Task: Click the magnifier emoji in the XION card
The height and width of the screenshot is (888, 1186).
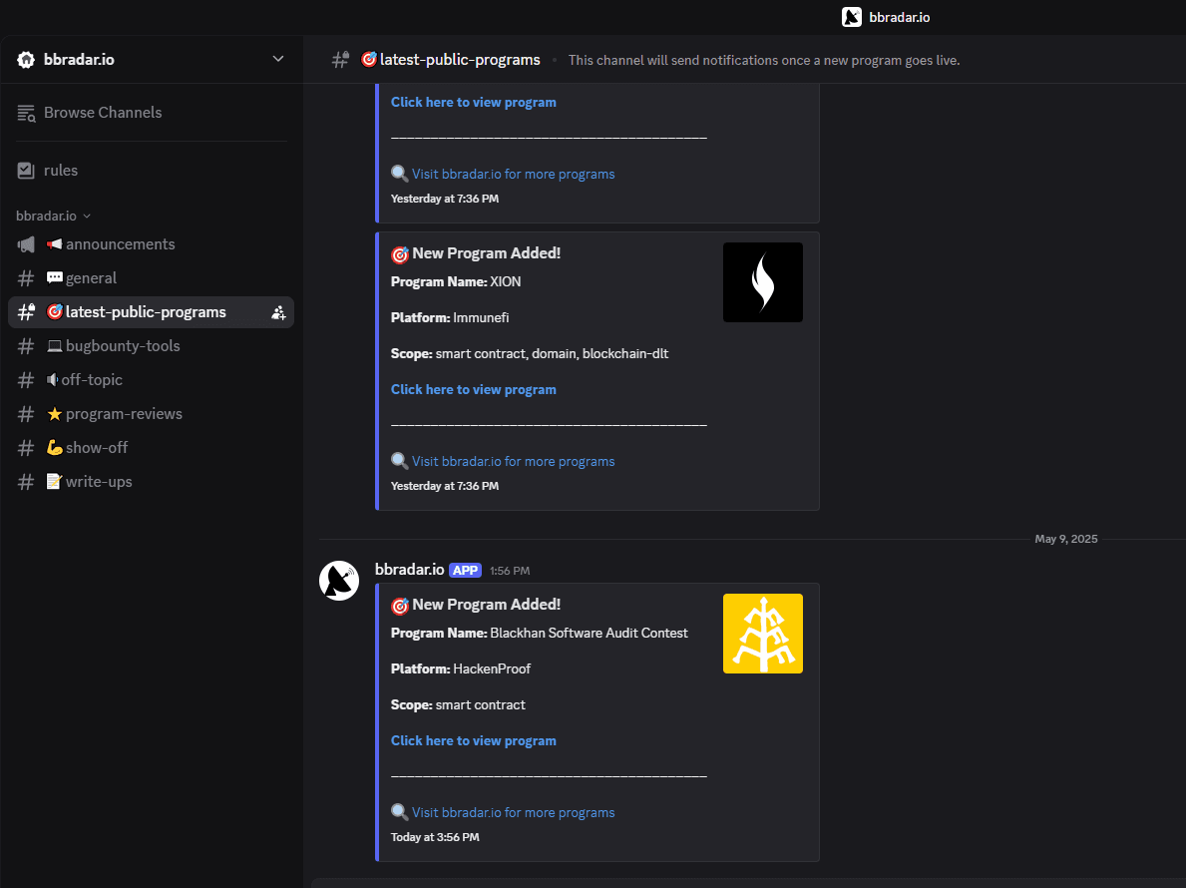Action: pos(399,461)
